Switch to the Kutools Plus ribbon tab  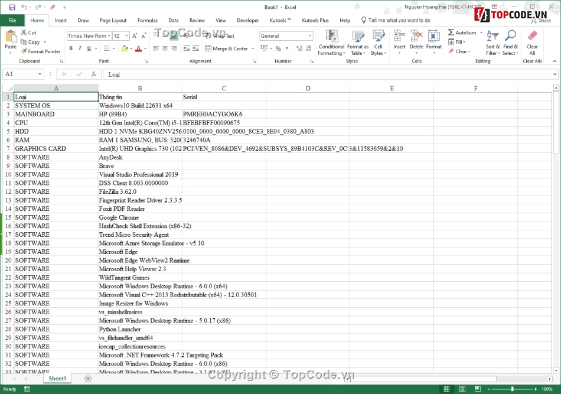pos(315,19)
